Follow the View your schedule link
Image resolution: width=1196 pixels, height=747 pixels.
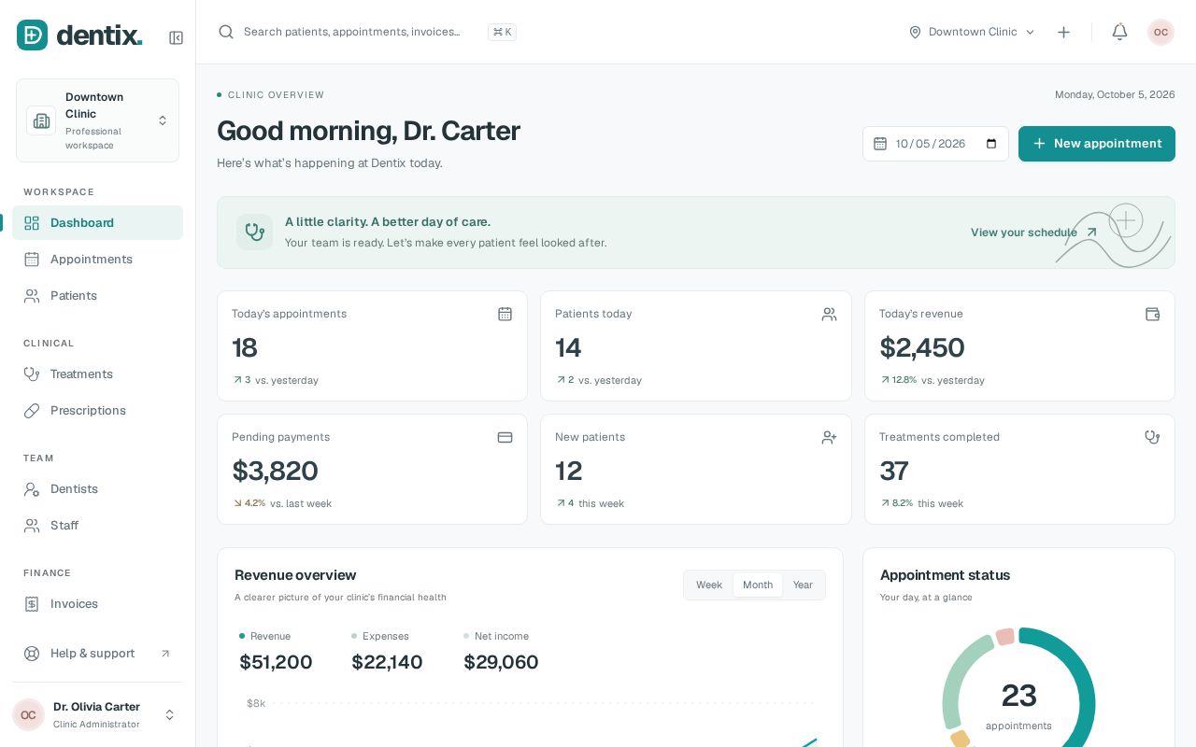[1033, 233]
